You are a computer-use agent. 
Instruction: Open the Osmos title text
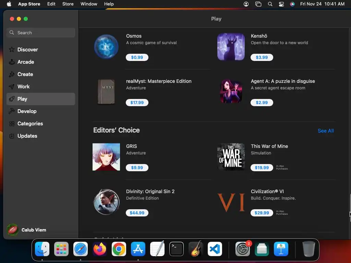click(134, 36)
